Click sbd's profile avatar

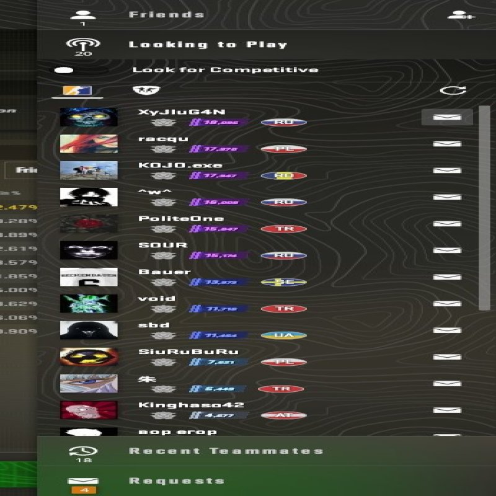pos(89,330)
